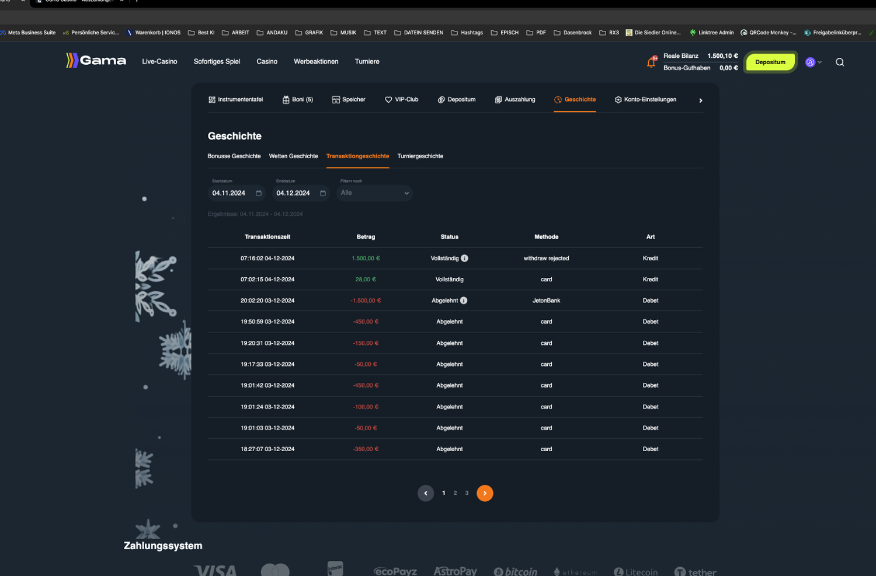
Task: Switch to Auszahlung tab
Action: 515,100
